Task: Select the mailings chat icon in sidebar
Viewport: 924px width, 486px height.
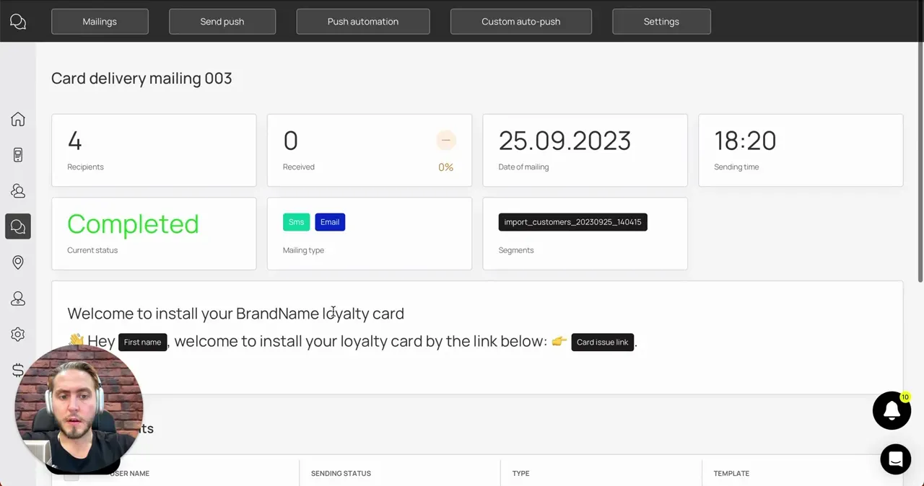Action: point(18,226)
